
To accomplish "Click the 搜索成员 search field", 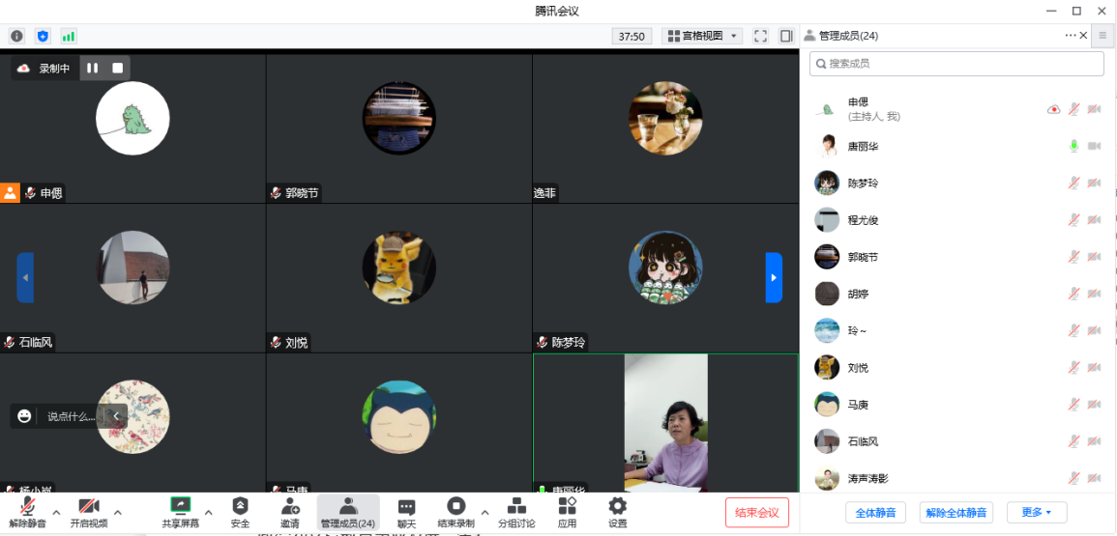I will coord(956,64).
